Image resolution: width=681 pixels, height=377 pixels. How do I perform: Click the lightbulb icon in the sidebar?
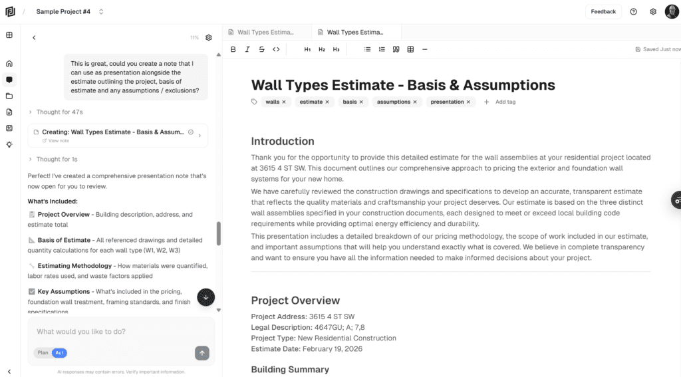click(x=9, y=144)
